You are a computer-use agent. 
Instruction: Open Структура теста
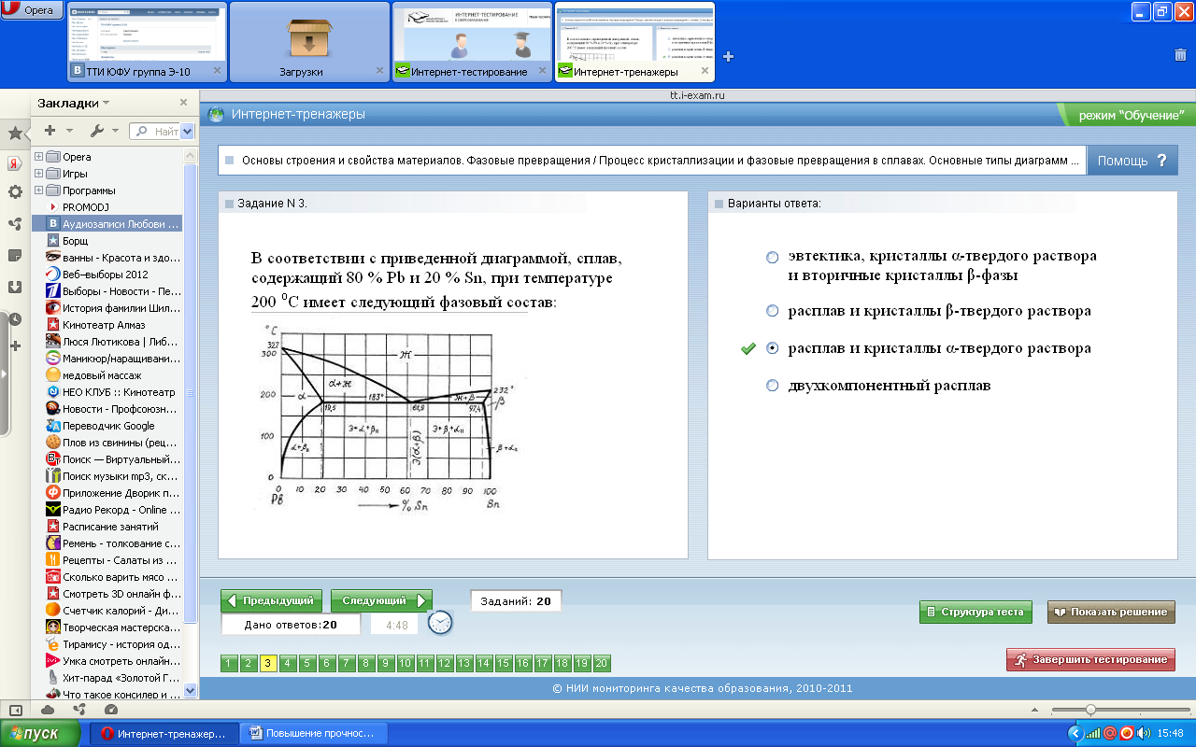(975, 613)
